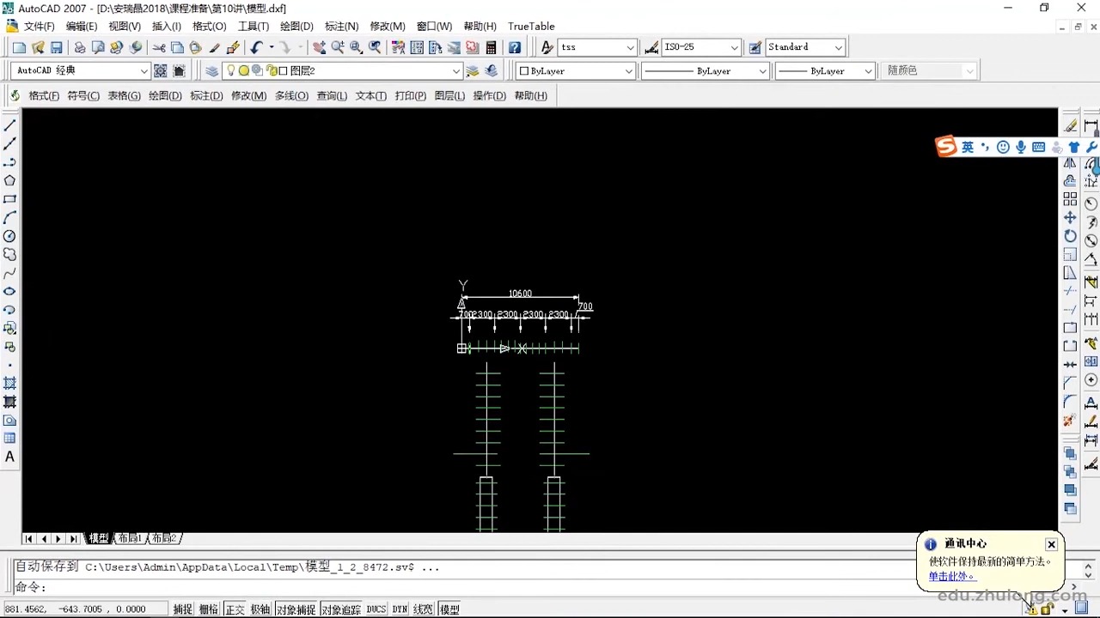
Task: Select the Hatch tool
Action: 10,383
